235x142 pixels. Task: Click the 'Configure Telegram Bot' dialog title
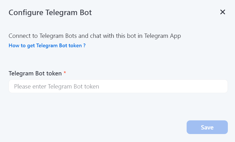pyautogui.click(x=50, y=13)
